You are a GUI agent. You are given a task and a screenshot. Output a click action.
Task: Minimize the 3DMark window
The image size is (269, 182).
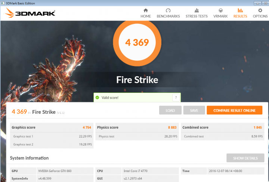pyautogui.click(x=257, y=3)
